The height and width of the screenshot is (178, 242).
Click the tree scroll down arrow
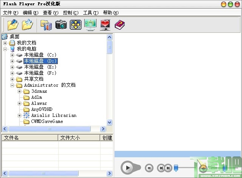pyautogui.click(x=109, y=122)
